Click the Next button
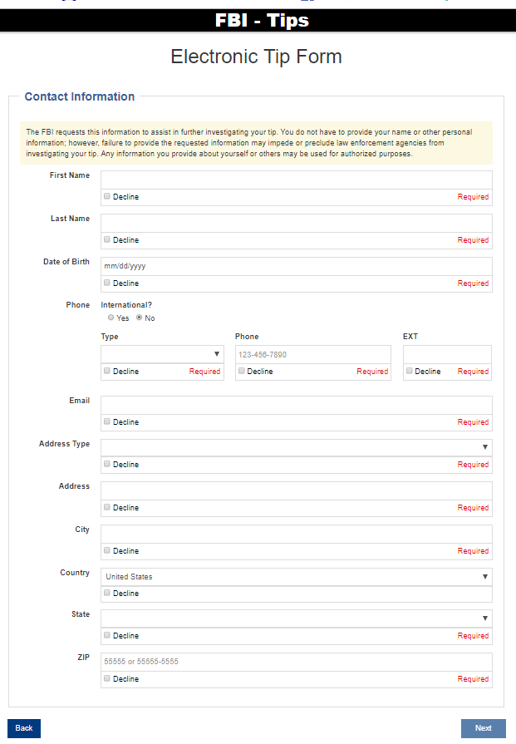 click(484, 728)
